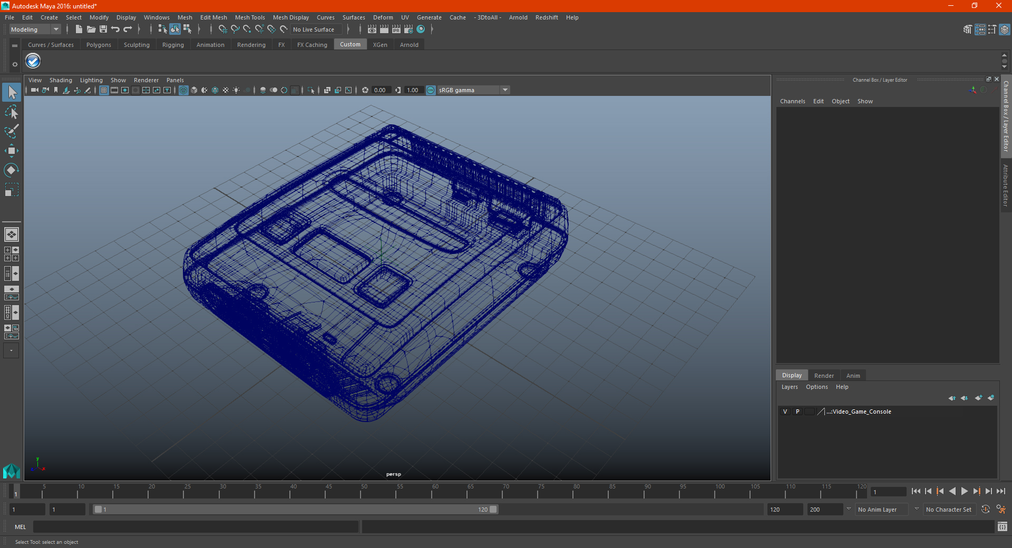The image size is (1012, 548).
Task: Toggle wireframe shading cube in viewport toolbar
Action: 183,90
